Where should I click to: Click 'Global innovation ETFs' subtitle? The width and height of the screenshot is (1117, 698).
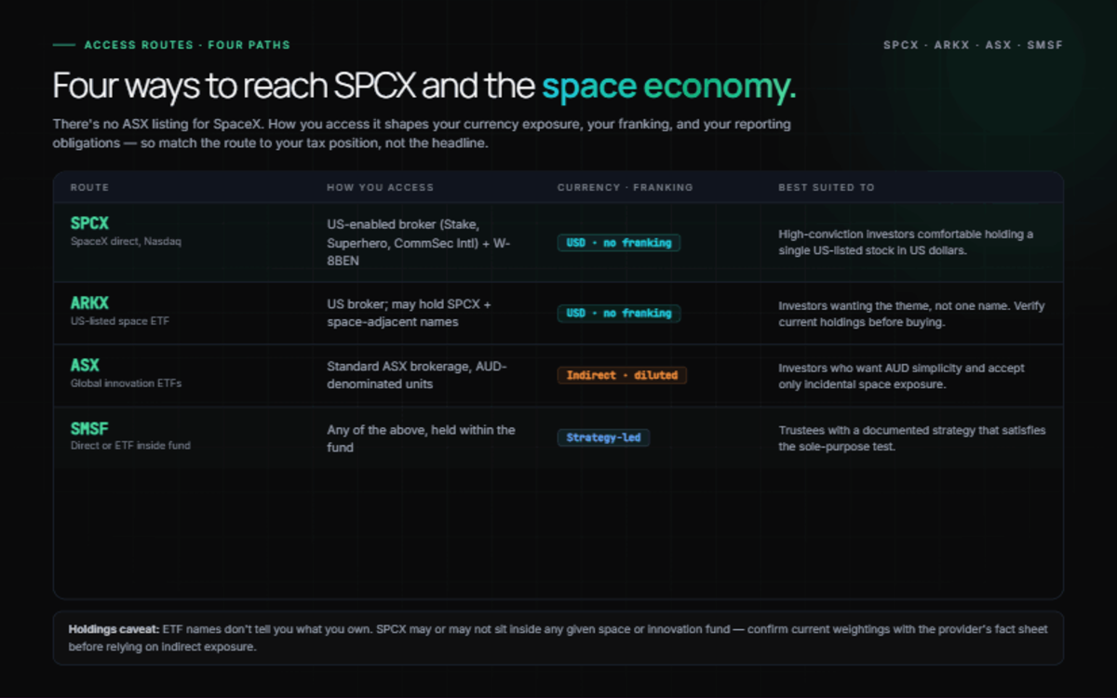pyautogui.click(x=126, y=383)
